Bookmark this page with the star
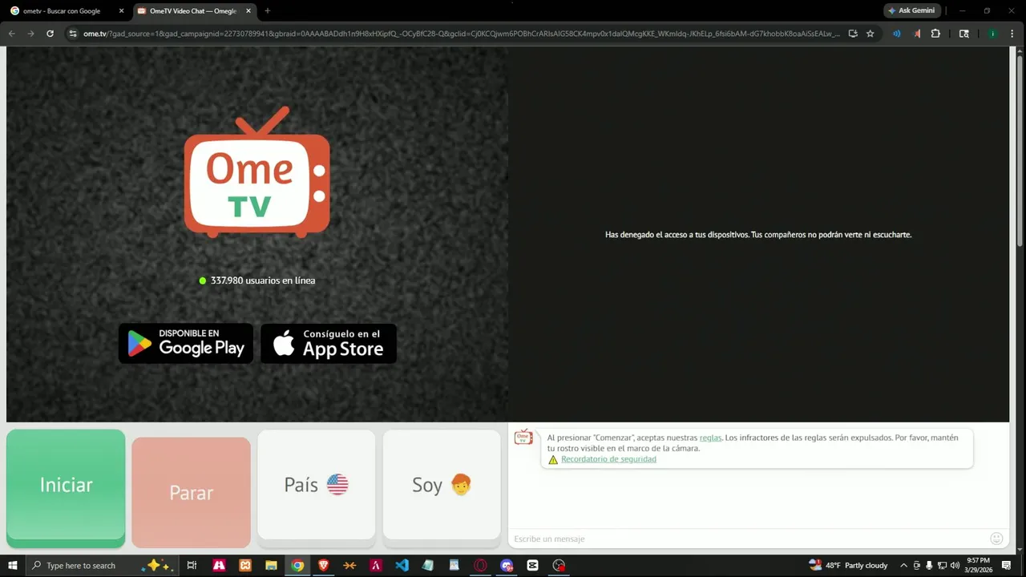Screen dimensions: 1026x577 (x=870, y=34)
